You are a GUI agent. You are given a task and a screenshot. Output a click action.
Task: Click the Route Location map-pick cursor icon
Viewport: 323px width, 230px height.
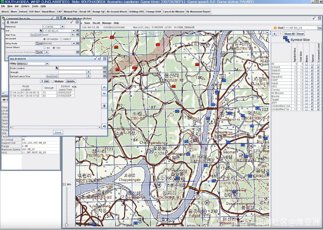(57, 68)
